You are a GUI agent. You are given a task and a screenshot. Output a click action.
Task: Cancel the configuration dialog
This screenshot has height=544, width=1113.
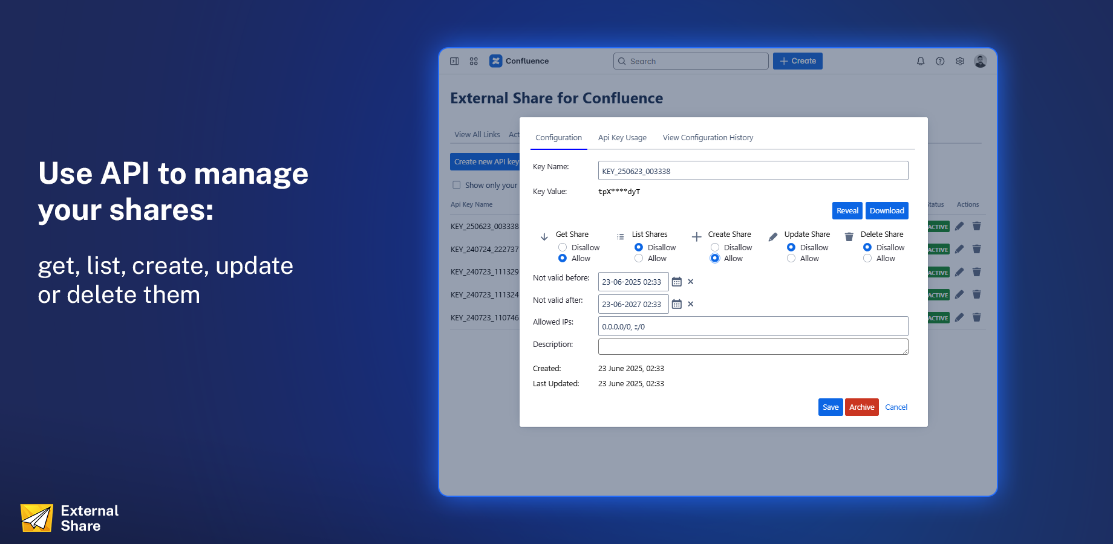click(896, 407)
